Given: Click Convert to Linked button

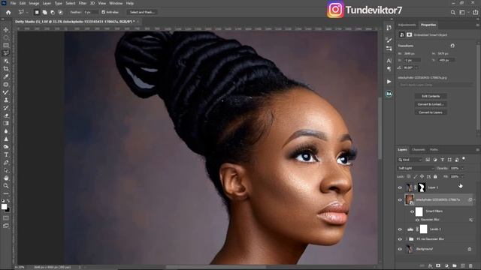Looking at the screenshot, I should [x=431, y=104].
